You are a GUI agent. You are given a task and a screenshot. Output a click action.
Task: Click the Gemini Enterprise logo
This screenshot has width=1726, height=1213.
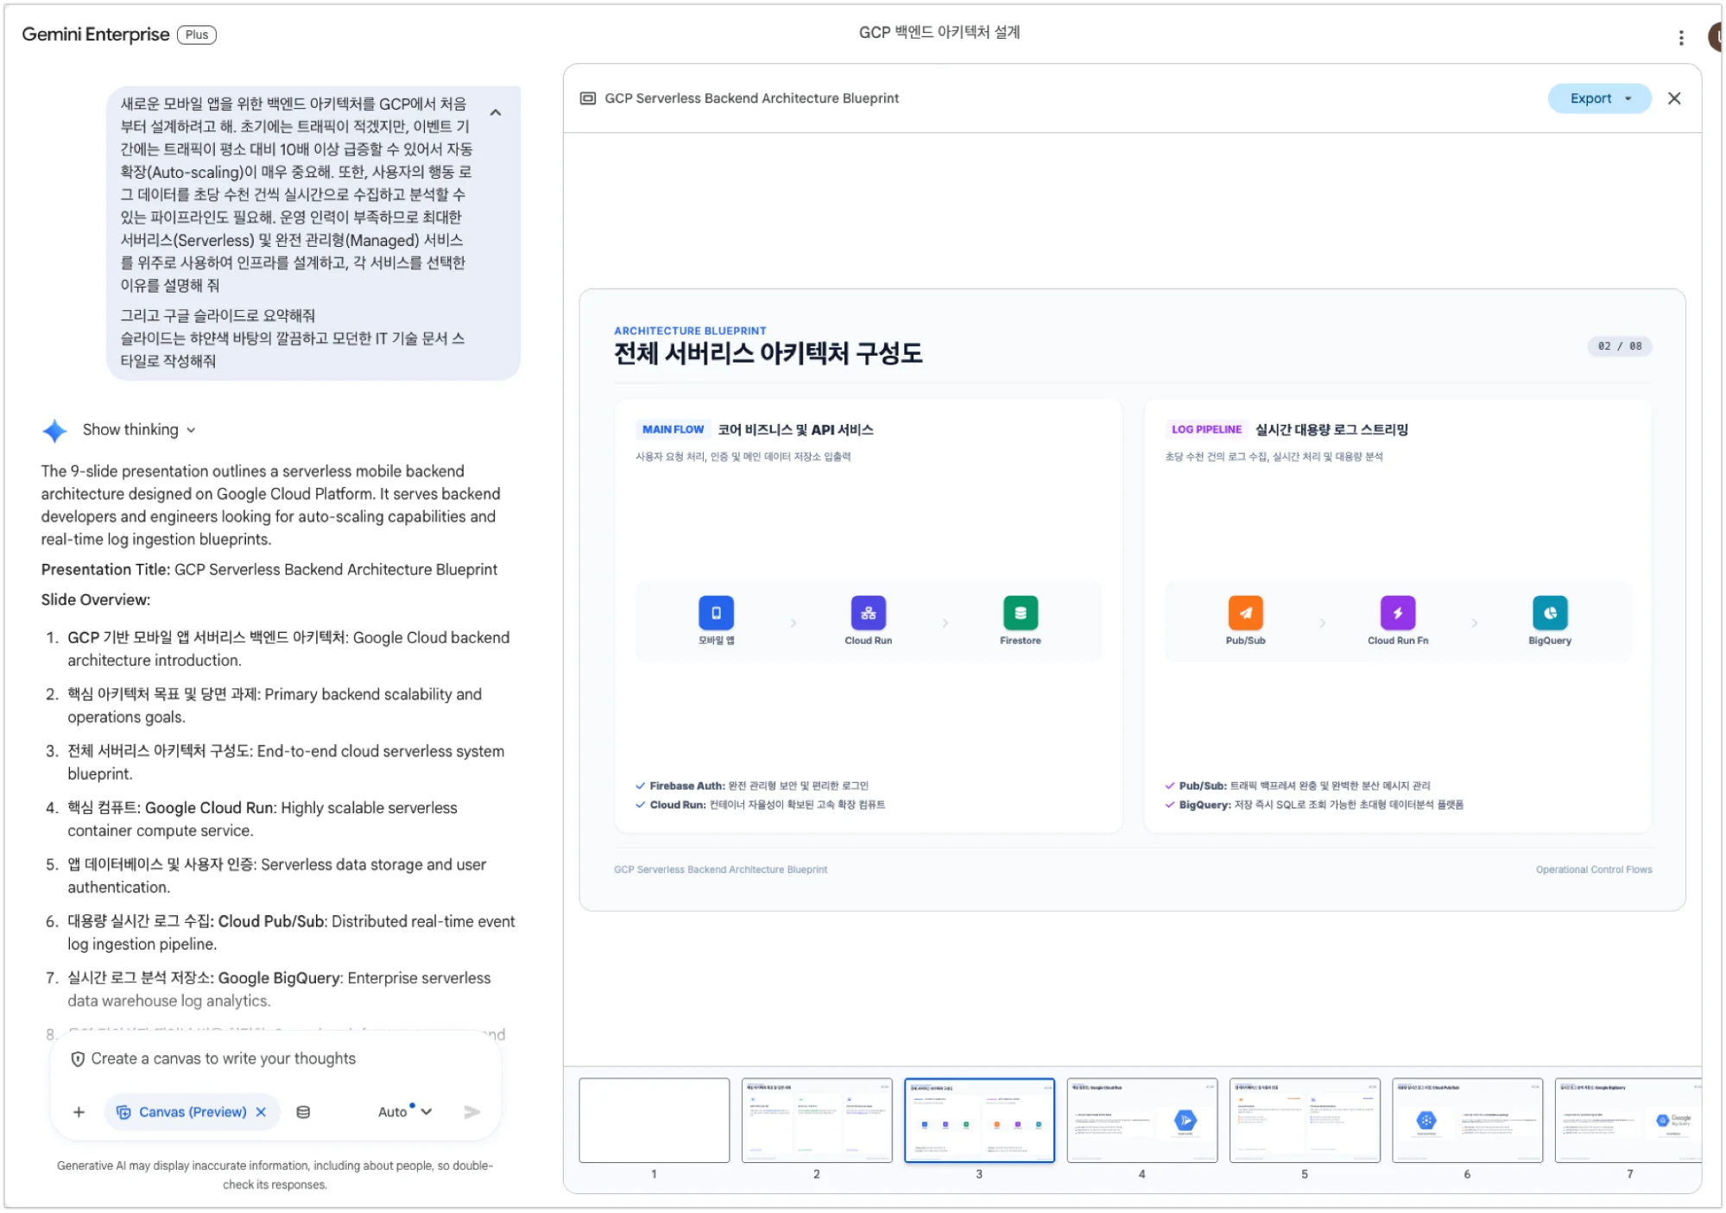click(x=95, y=35)
